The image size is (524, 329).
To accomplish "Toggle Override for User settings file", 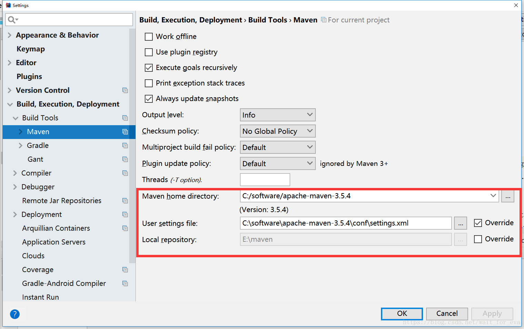I will coord(478,223).
